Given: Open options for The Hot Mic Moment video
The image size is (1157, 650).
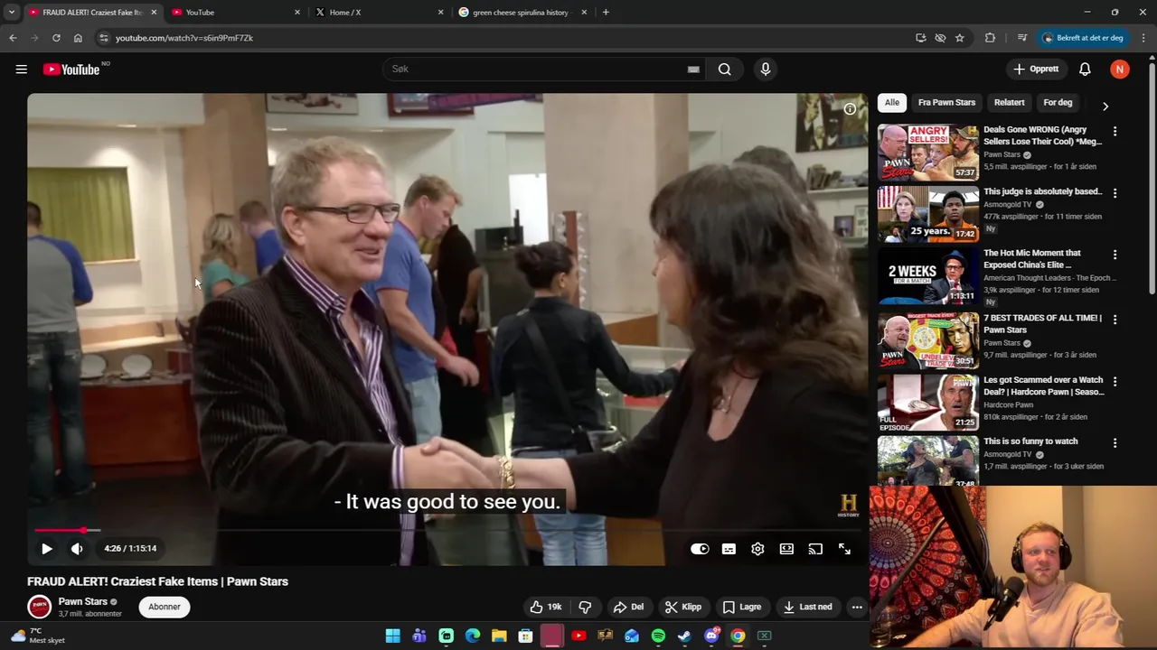Looking at the screenshot, I should point(1115,255).
